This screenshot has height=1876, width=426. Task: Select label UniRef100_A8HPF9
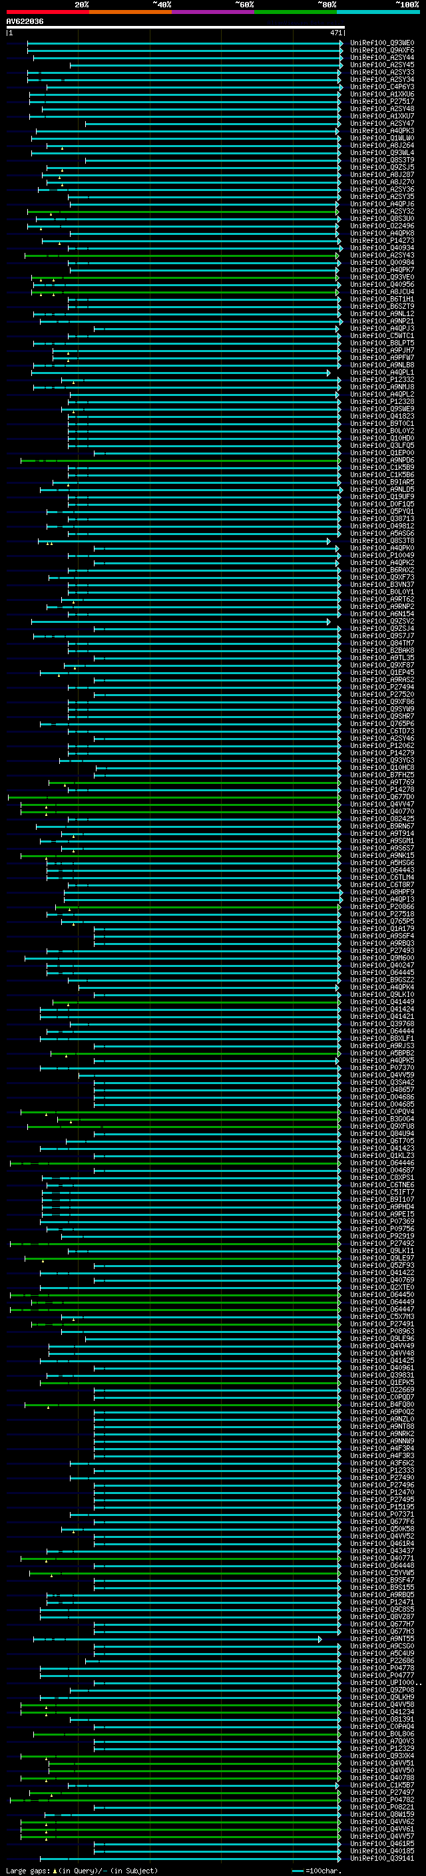[x=382, y=892]
